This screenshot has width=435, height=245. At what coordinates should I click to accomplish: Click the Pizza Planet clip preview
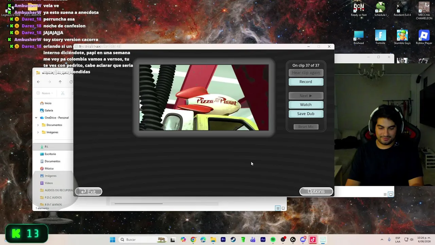[204, 98]
